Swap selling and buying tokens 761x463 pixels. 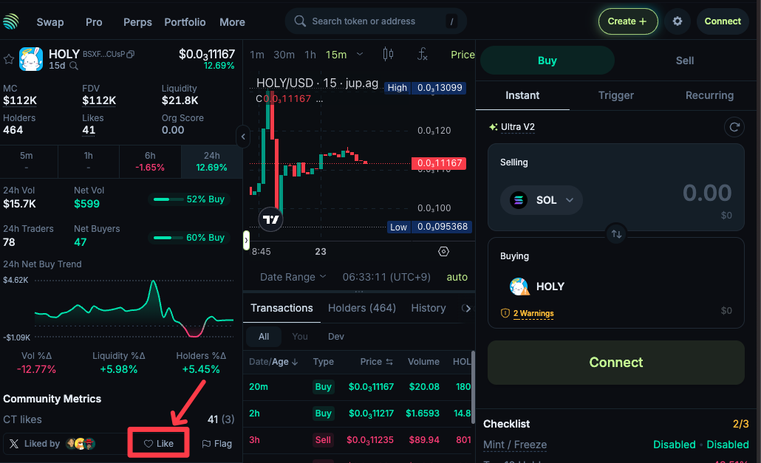(616, 234)
